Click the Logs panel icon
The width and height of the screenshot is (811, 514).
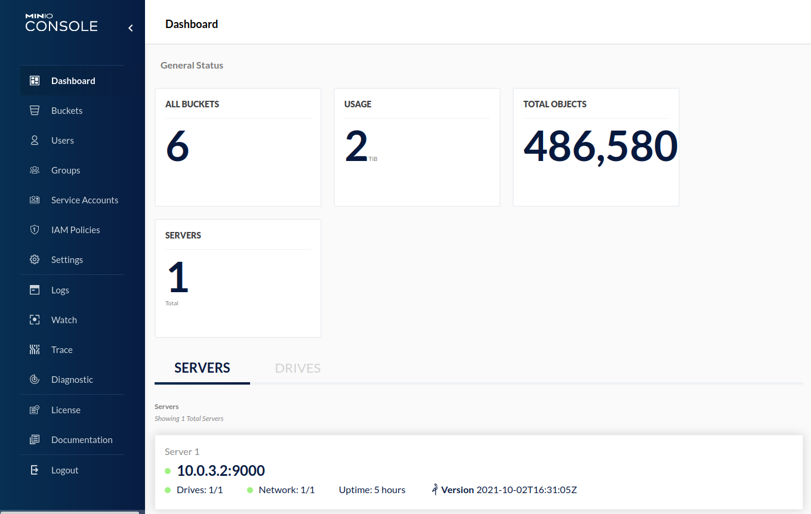click(x=35, y=290)
